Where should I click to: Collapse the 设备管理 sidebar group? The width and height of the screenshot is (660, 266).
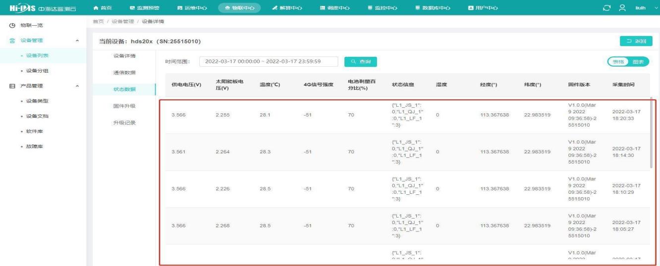[x=77, y=41]
